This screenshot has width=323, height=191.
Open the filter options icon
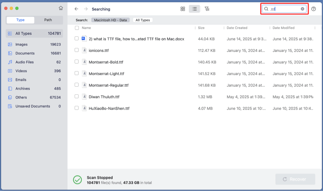coord(207,9)
